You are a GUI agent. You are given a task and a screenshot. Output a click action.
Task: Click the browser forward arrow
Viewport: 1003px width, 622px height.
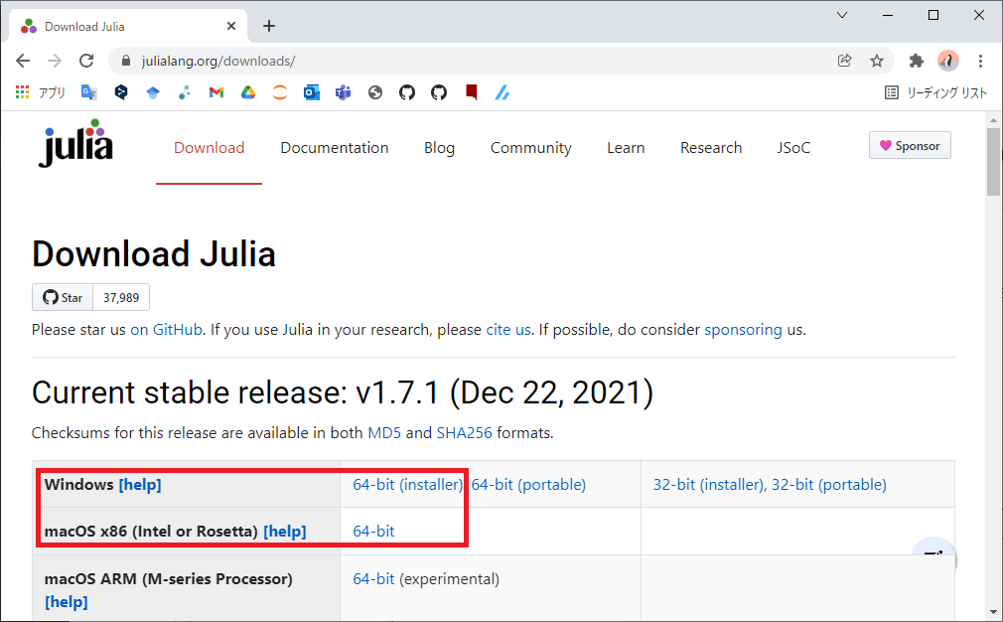[55, 61]
